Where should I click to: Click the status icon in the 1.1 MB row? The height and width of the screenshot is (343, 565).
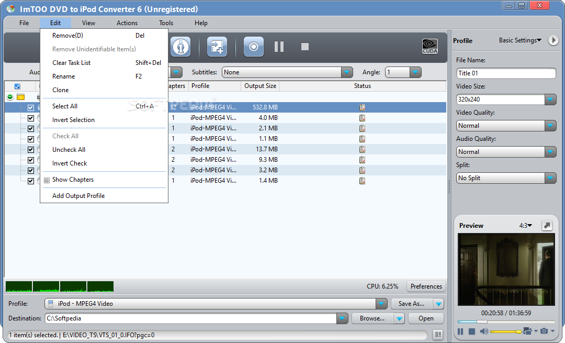click(362, 138)
